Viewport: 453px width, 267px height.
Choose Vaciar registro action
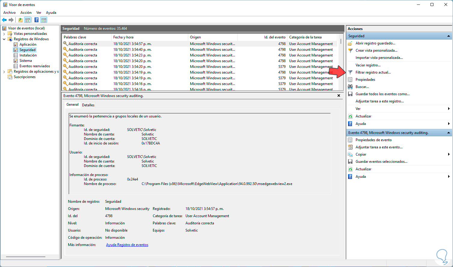point(368,65)
